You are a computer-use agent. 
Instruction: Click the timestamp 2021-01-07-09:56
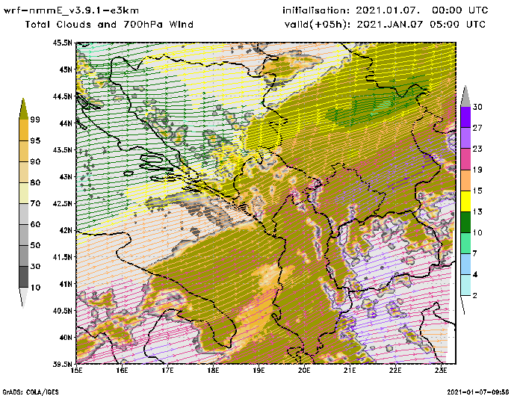478,392
